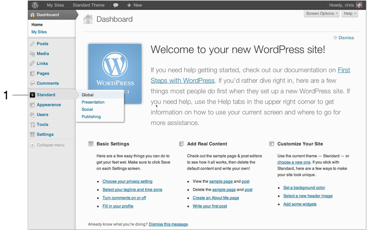View the sample page link
The width and height of the screenshot is (391, 230).
221,181
